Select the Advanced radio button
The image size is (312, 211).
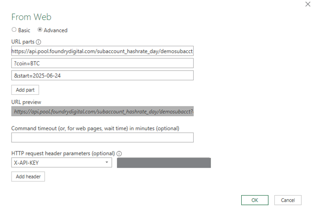[x=40, y=30]
